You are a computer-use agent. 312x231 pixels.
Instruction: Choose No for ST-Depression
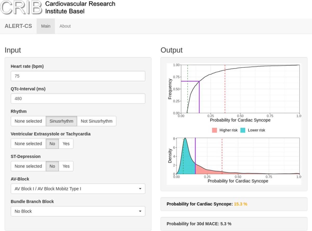tap(52, 166)
